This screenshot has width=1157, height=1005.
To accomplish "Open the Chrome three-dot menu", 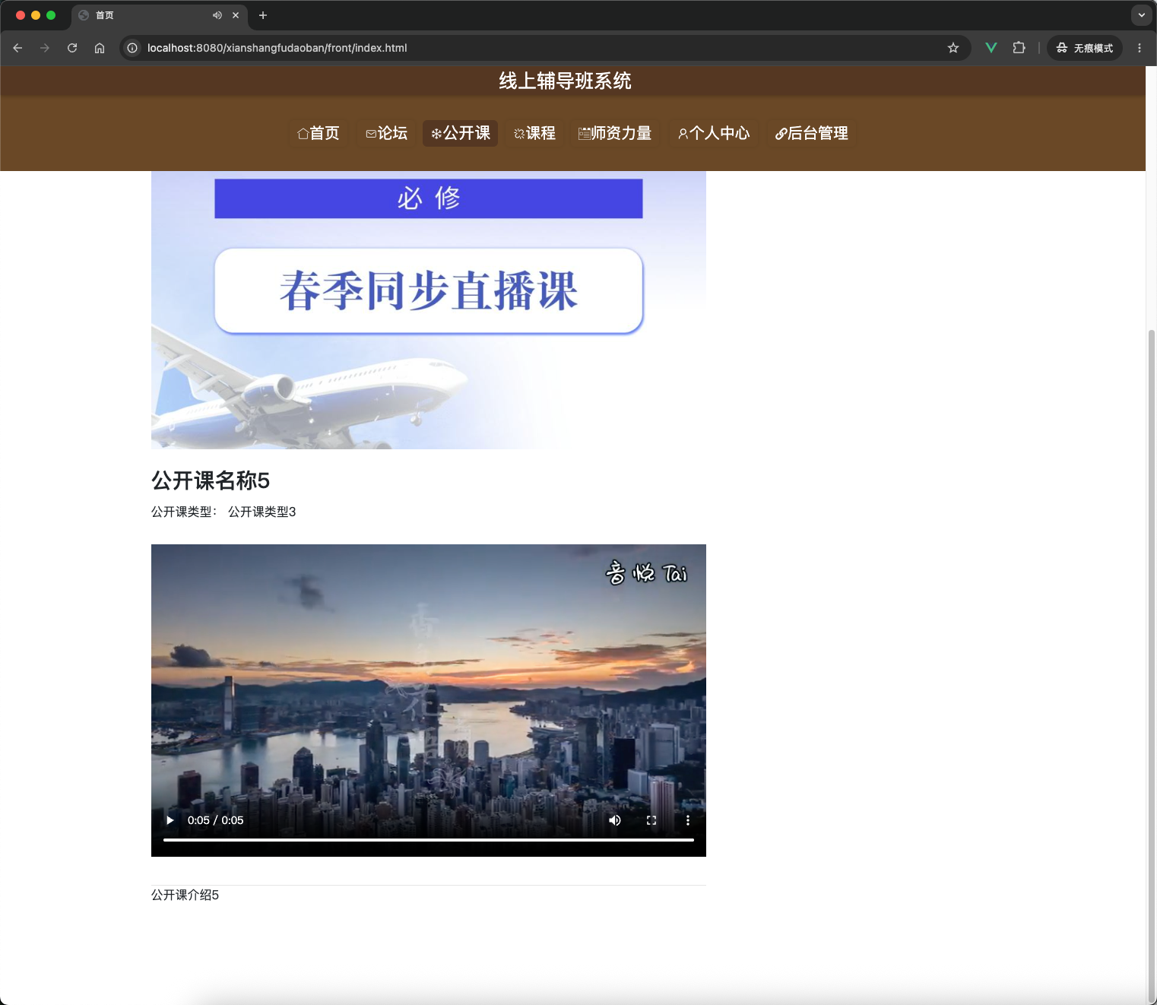I will 1140,48.
